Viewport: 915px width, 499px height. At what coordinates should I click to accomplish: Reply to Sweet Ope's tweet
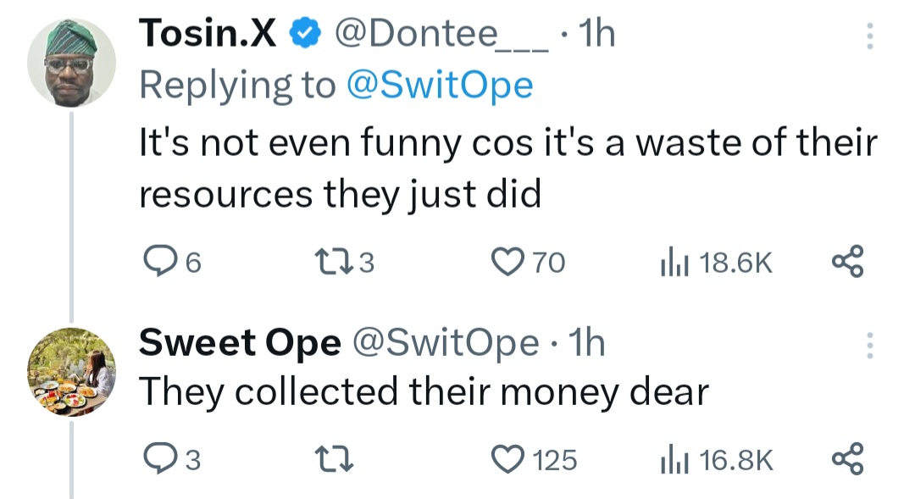[x=157, y=460]
